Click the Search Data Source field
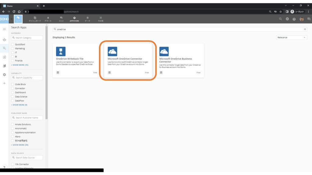The height and width of the screenshot is (175, 312). [27, 158]
